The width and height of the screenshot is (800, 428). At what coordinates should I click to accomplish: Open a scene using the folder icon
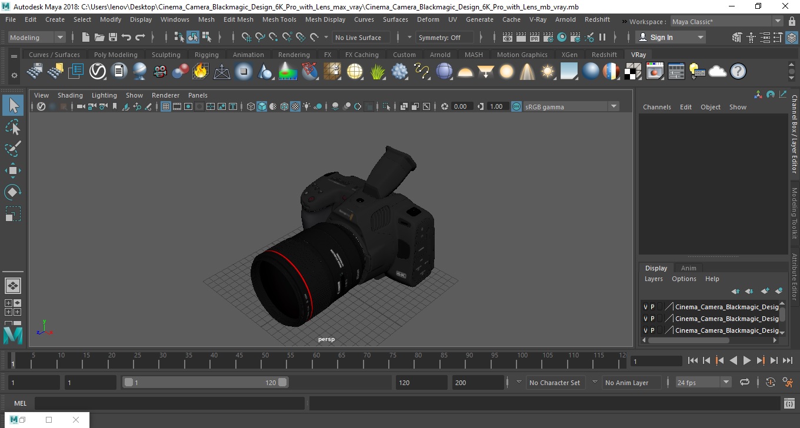[99, 37]
